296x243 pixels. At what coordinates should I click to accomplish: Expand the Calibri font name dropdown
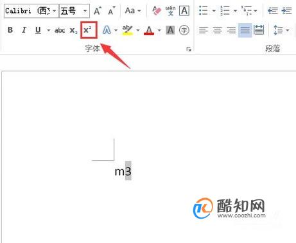[55, 11]
